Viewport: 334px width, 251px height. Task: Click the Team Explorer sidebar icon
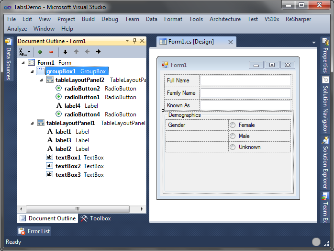[325, 196]
